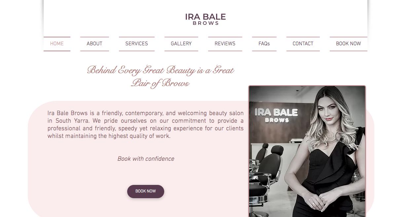Click the IRA BALE BROWS header logo
412x217 pixels.
pos(205,19)
